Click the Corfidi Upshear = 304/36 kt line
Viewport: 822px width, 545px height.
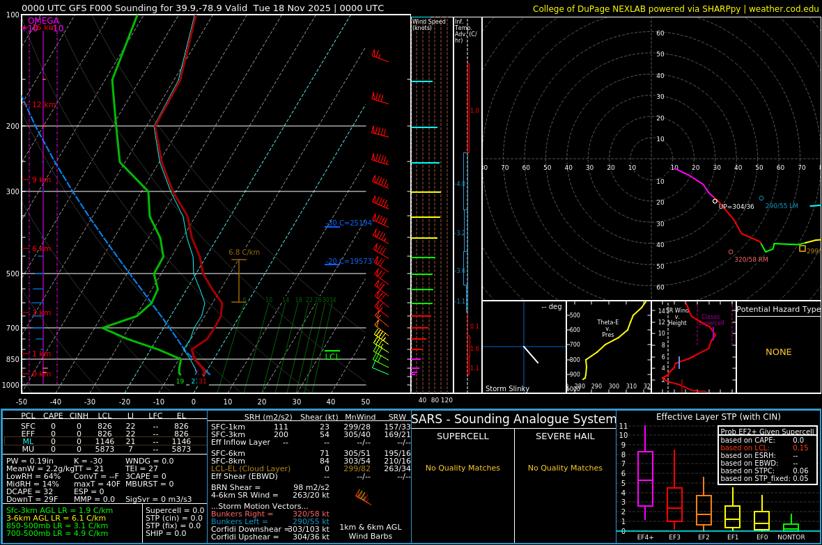[x=270, y=537]
